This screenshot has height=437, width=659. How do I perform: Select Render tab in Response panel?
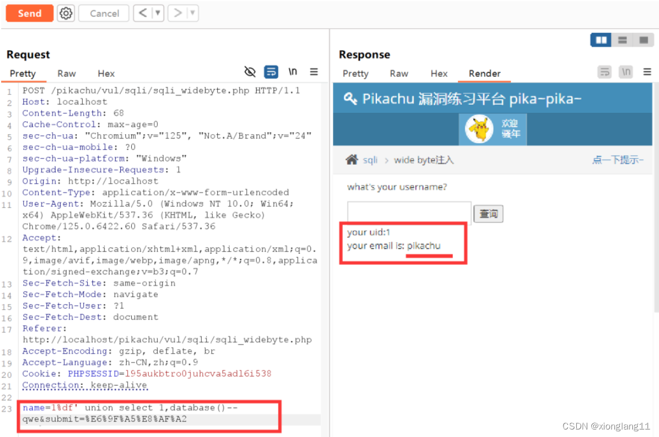point(484,73)
